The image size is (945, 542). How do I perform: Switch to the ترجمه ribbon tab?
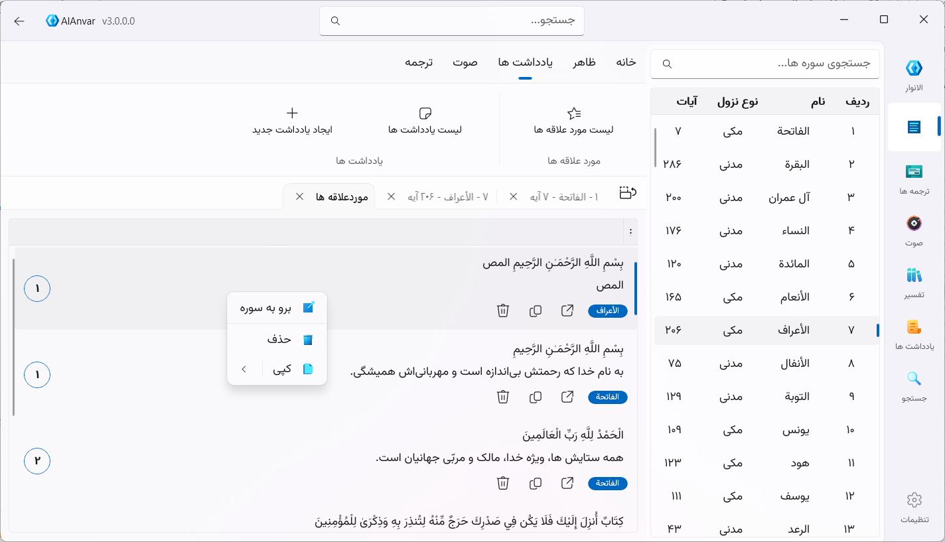click(x=419, y=62)
